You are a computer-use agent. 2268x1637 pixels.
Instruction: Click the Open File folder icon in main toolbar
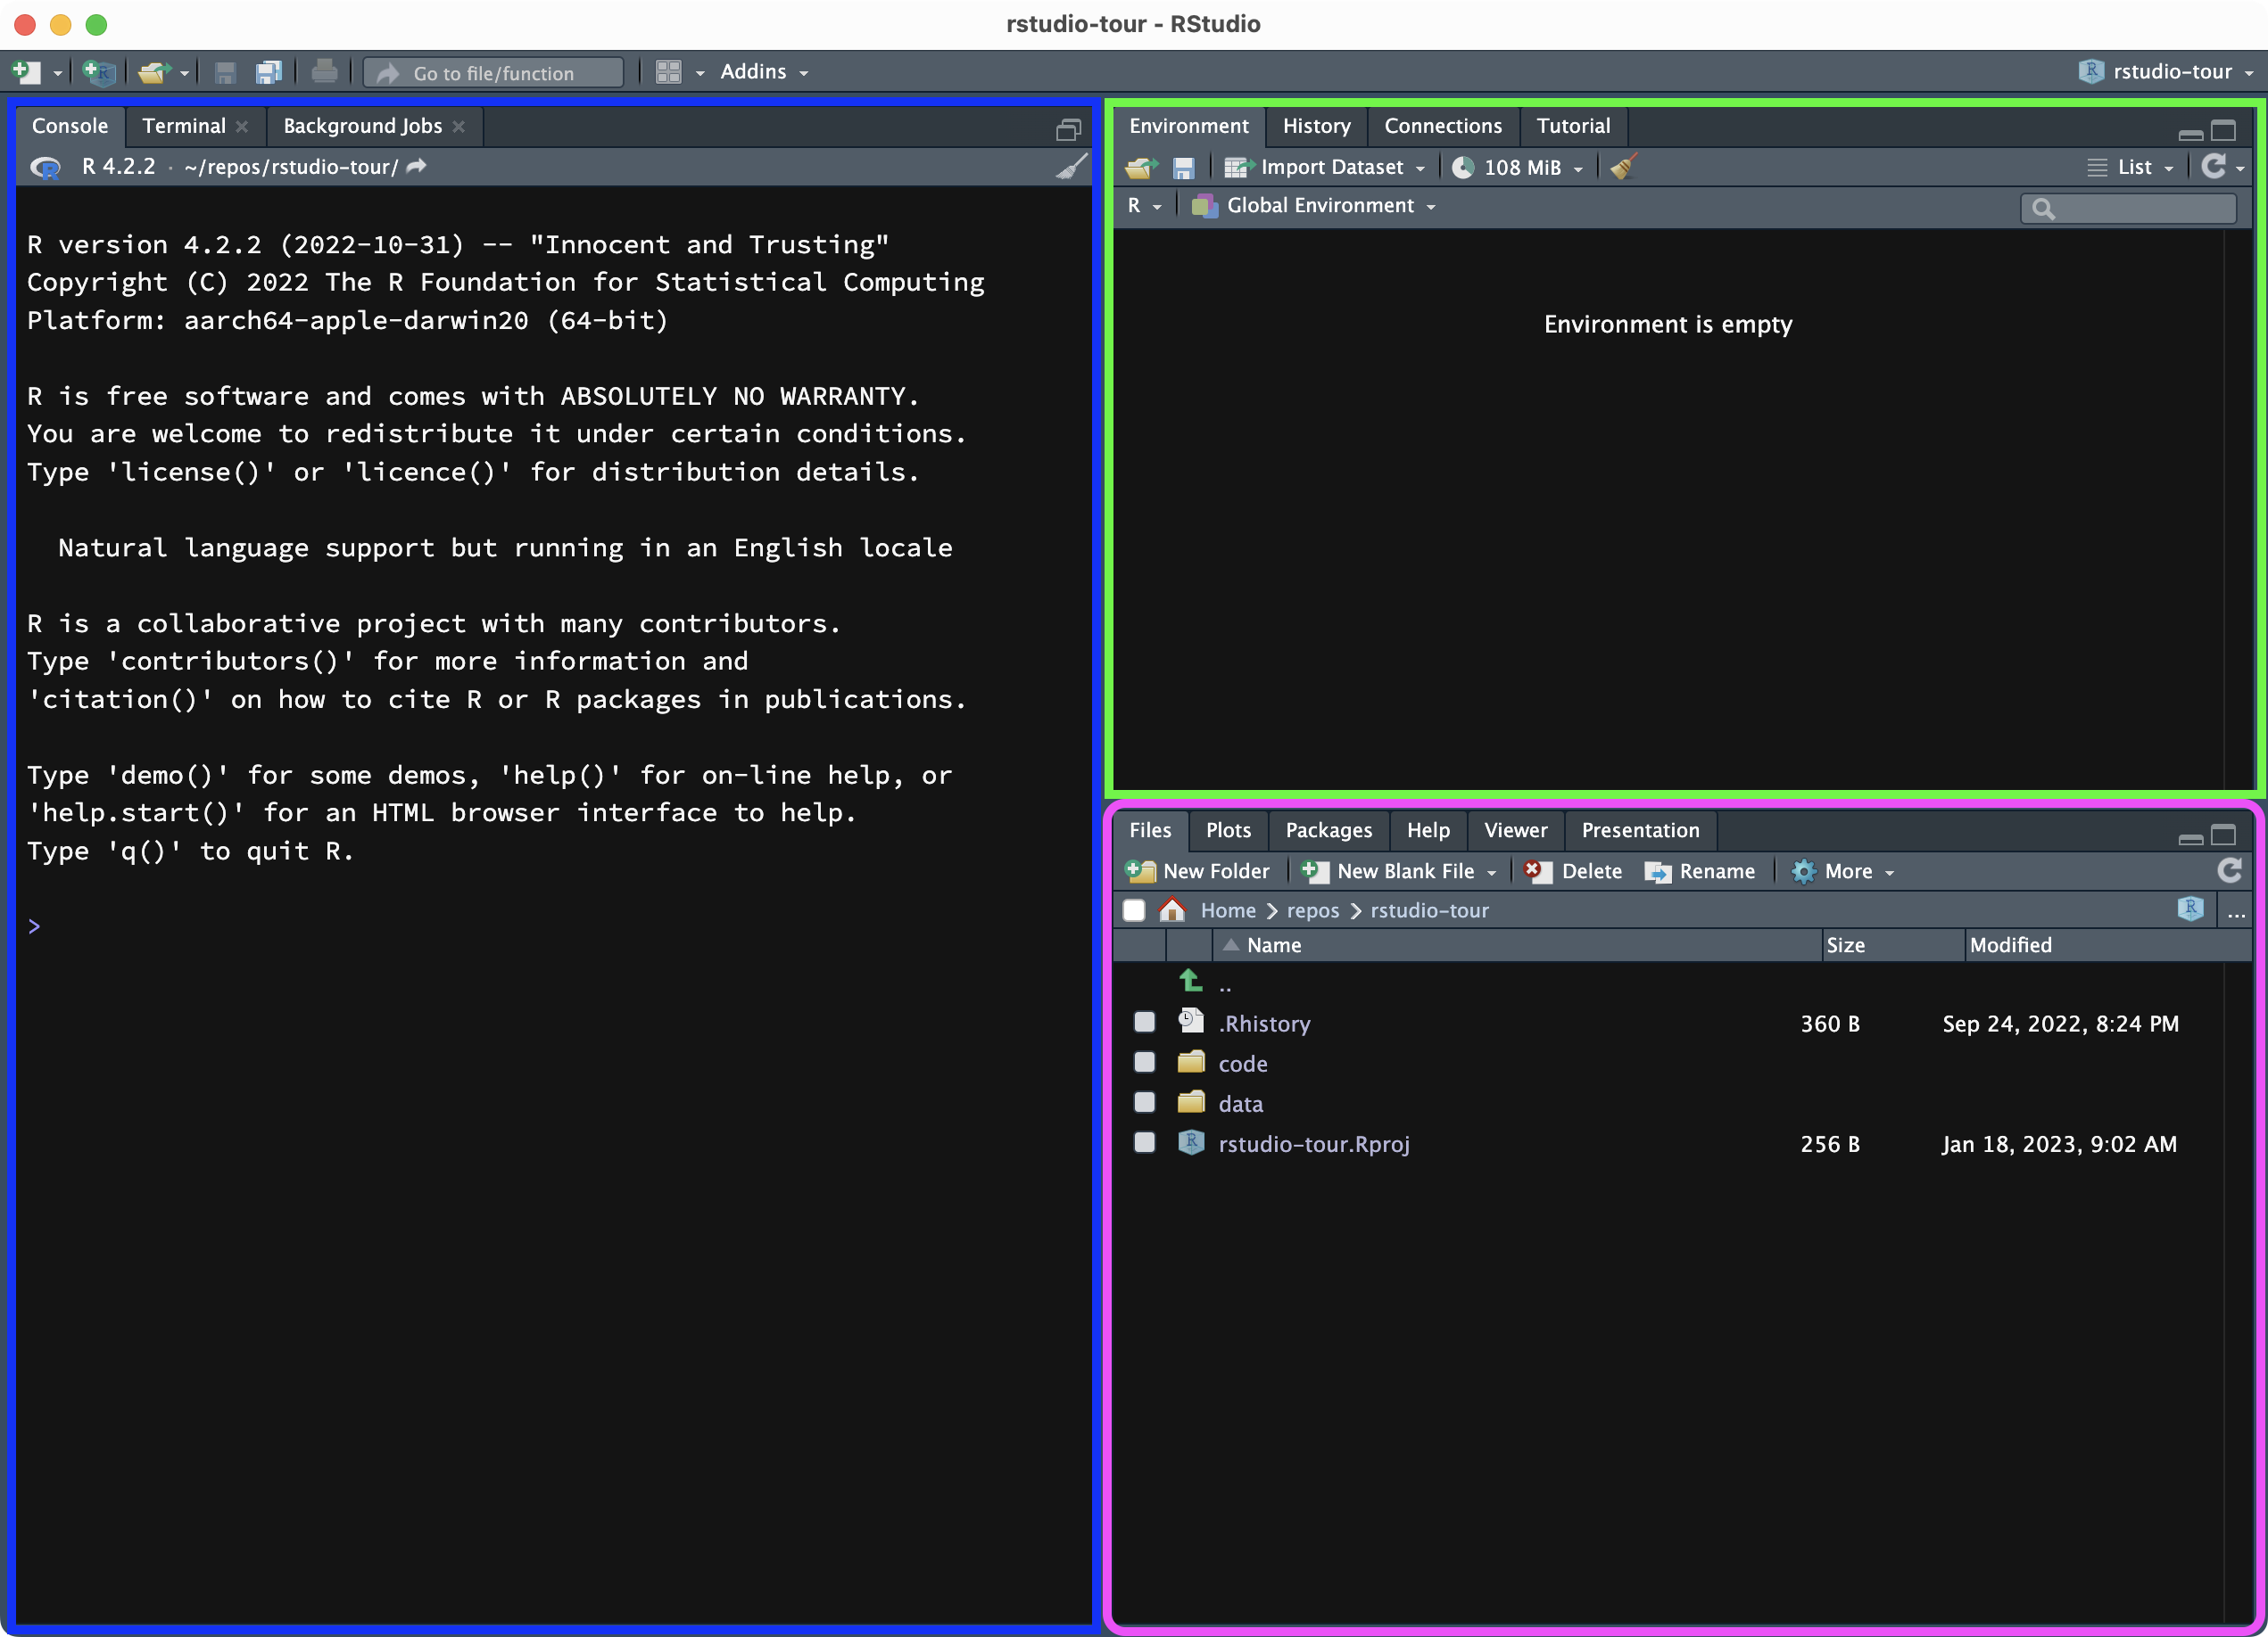154,72
